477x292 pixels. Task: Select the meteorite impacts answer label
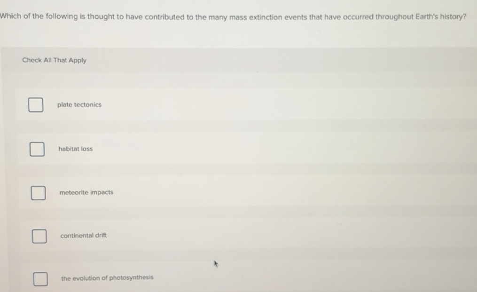pyautogui.click(x=86, y=192)
